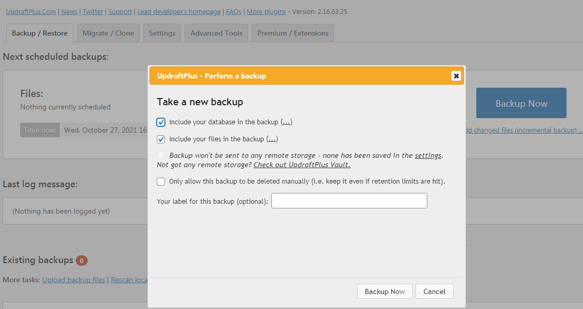This screenshot has width=583, height=309.
Task: Follow the Check out UpdraftPlus Vault link
Action: click(x=302, y=165)
